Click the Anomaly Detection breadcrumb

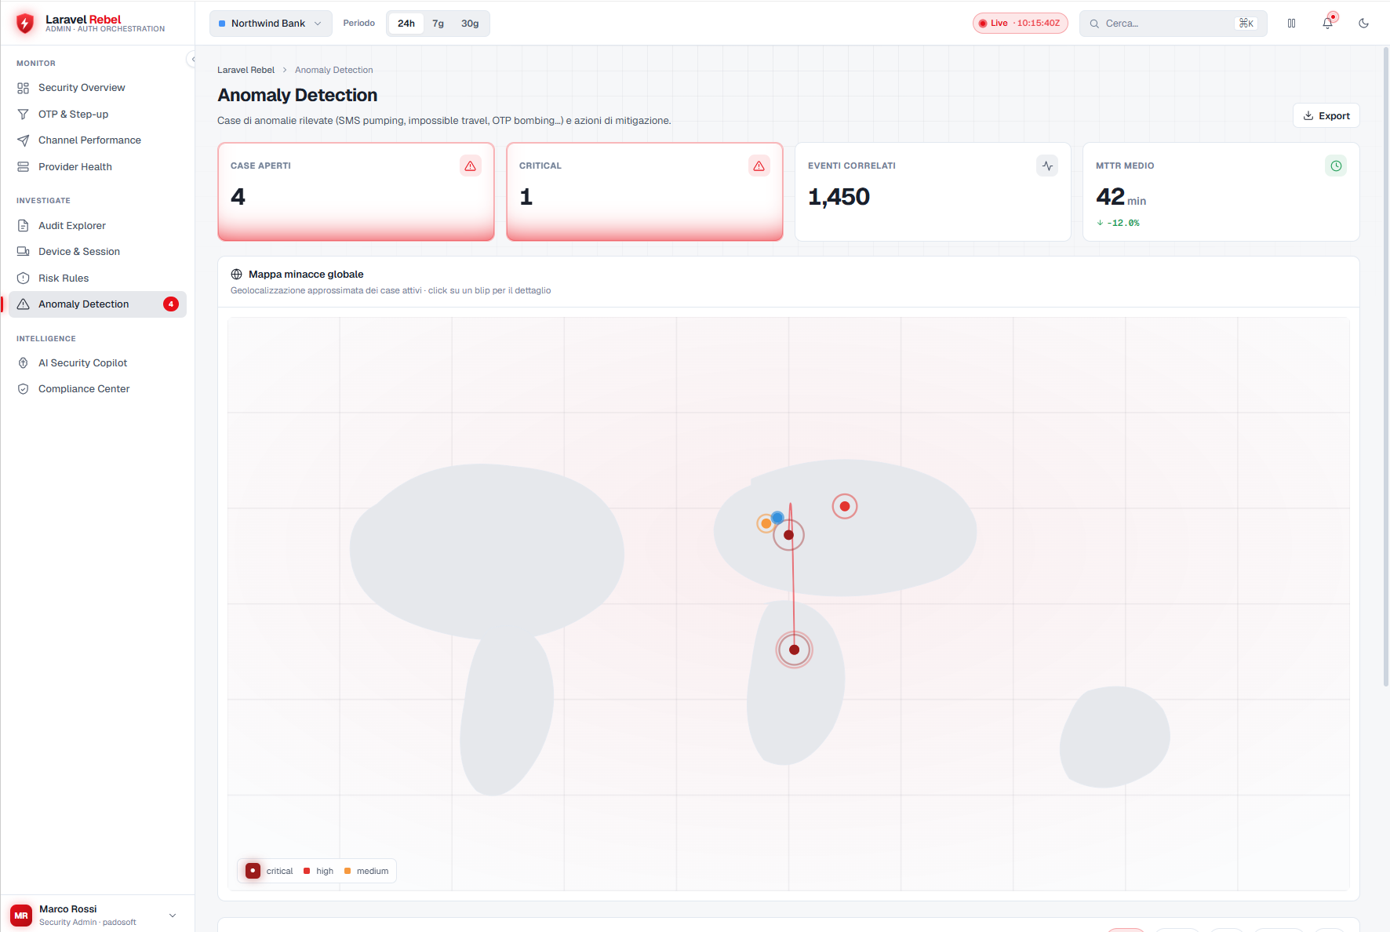334,70
